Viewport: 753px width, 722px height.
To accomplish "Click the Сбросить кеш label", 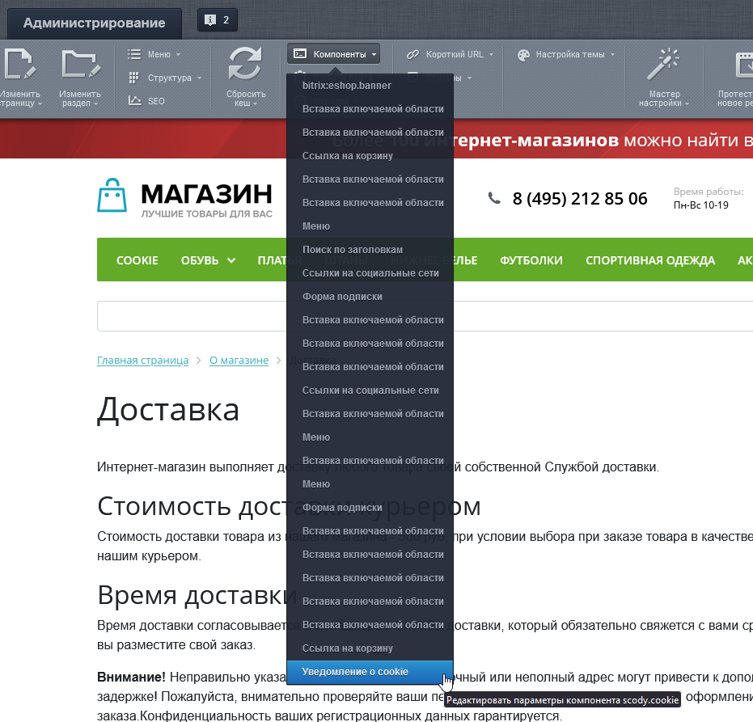I will click(x=245, y=99).
